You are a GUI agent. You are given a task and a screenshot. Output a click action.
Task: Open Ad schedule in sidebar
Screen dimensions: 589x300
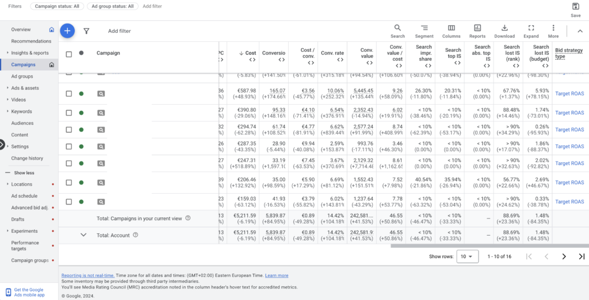click(x=24, y=196)
